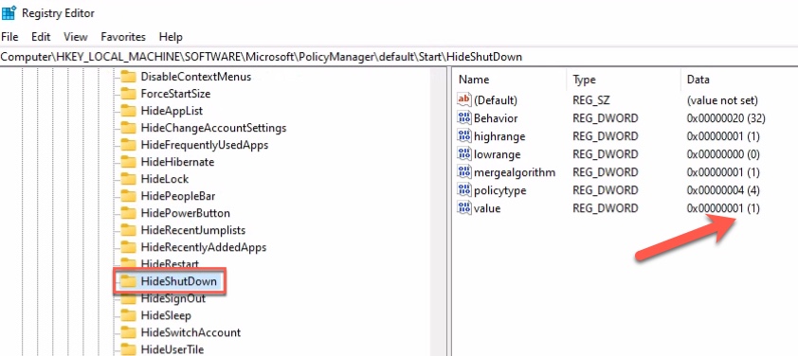Select the policytype DWORD icon

coord(464,190)
